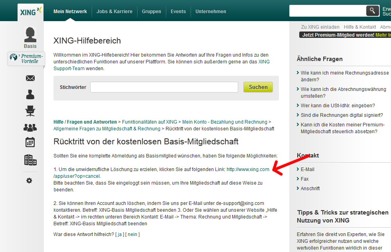Open groups people icon in sidebar

(30, 128)
